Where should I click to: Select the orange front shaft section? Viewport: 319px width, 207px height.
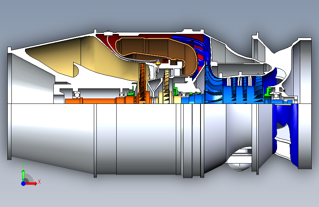[100, 101]
